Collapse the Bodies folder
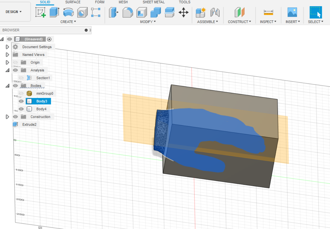 (7, 86)
